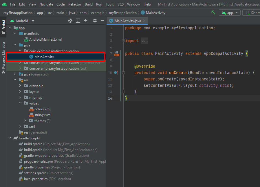Collapse the manifests folder
260x187 pixels.
click(x=15, y=33)
